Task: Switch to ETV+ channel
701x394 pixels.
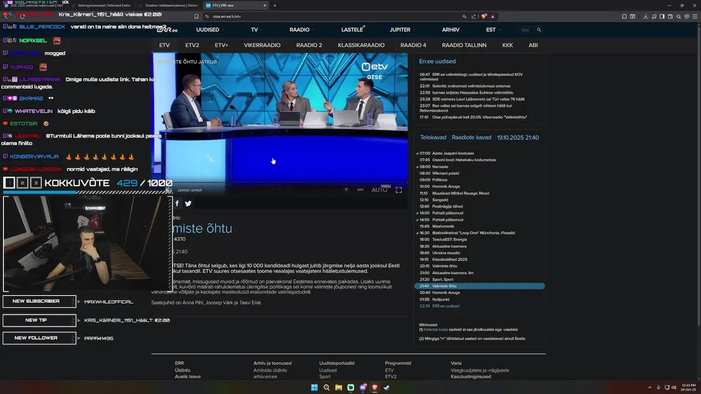Action: coord(221,45)
